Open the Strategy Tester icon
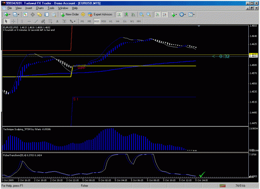This screenshot has height=189, width=260. pos(54,15)
